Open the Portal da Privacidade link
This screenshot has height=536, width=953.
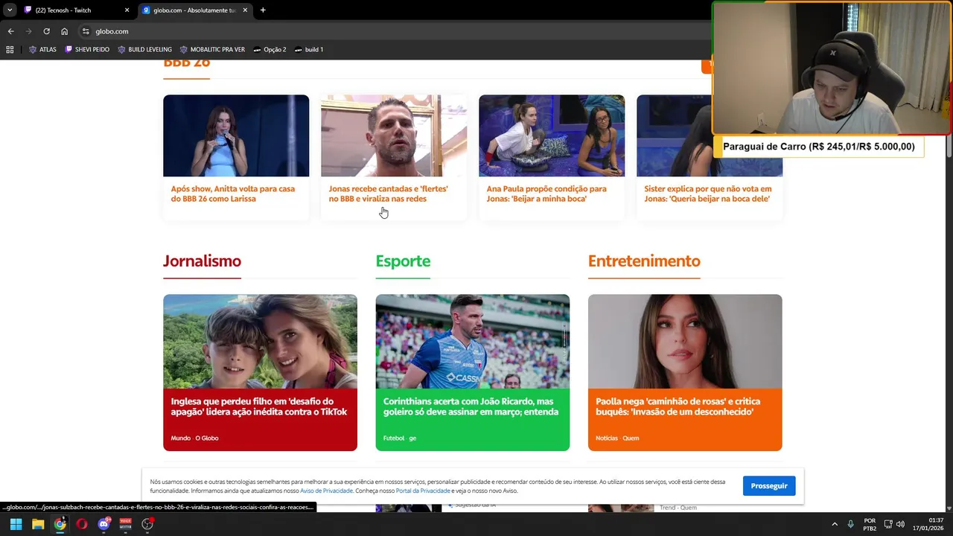pyautogui.click(x=423, y=491)
